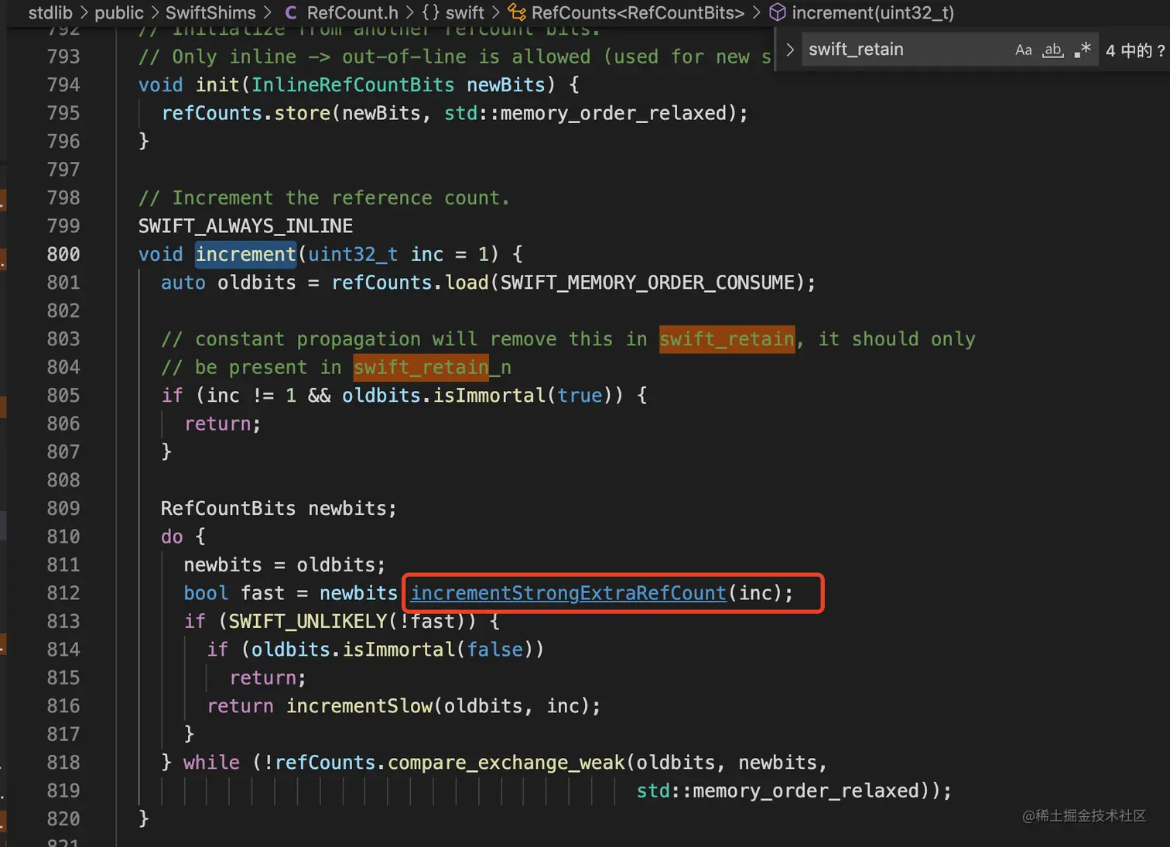Screen dimensions: 1170x847
Task: Expand the replace field using the find widget chevron
Action: pos(789,49)
